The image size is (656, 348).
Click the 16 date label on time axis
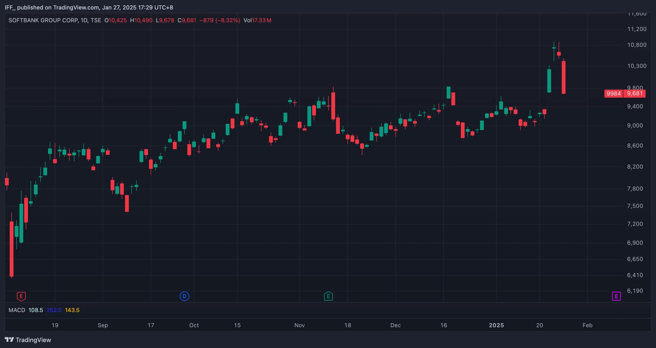pos(444,325)
